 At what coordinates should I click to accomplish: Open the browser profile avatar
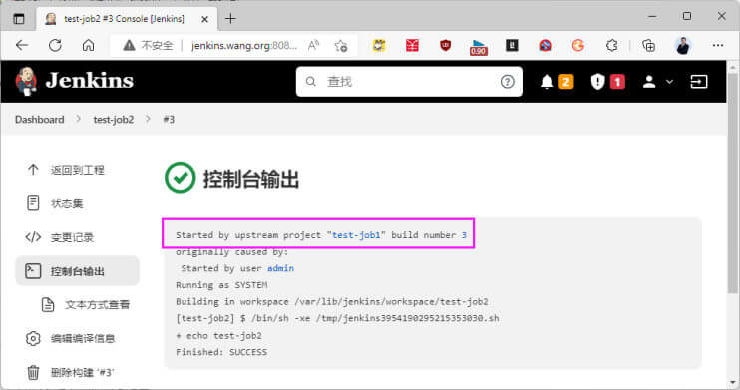683,45
